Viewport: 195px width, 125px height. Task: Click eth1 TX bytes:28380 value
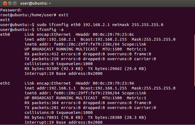[x=105, y=117]
